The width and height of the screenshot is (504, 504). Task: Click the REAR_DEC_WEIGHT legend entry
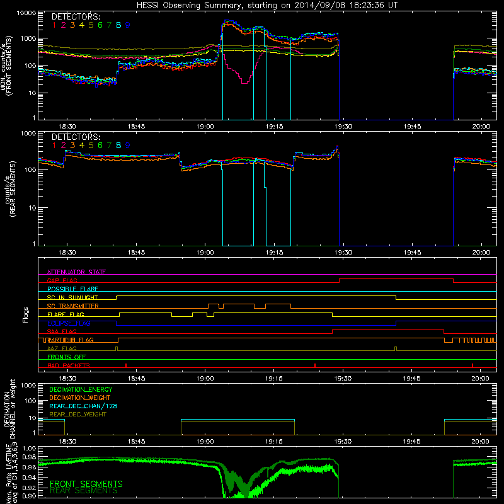[x=77, y=415]
